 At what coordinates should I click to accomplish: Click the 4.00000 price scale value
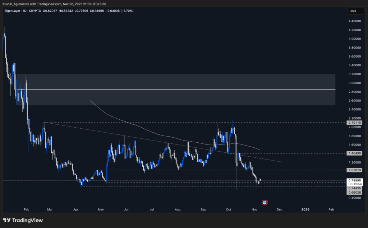pos(355,39)
